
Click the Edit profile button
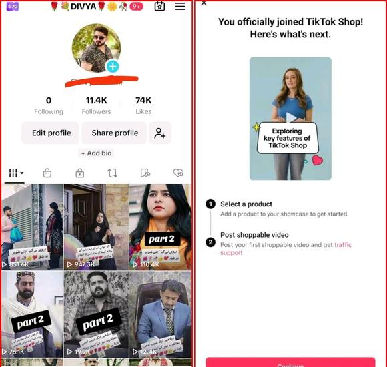(x=51, y=133)
